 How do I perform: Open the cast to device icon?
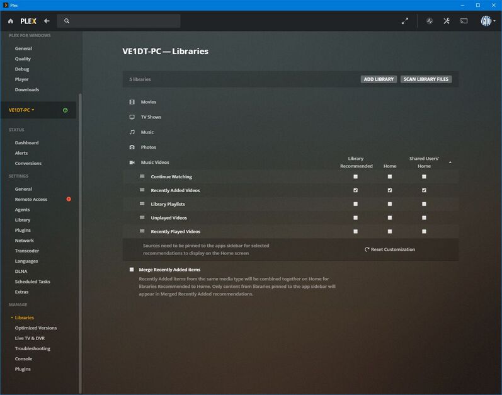[x=464, y=21]
